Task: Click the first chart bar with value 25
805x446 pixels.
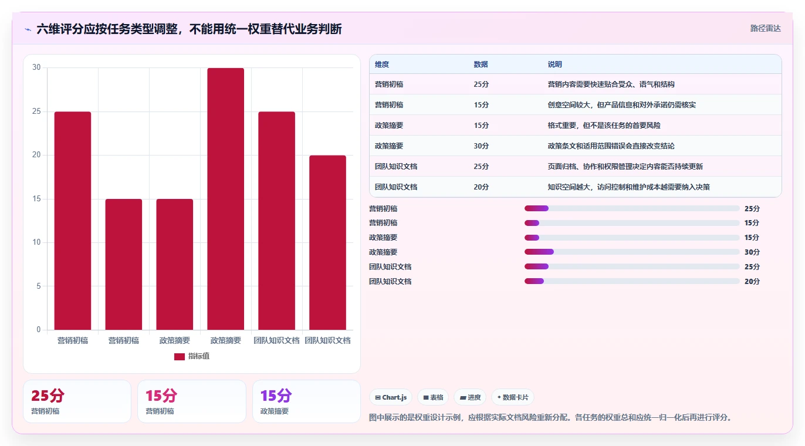Action: tap(73, 221)
